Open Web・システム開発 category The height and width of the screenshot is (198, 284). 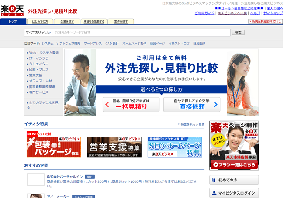[44, 53]
